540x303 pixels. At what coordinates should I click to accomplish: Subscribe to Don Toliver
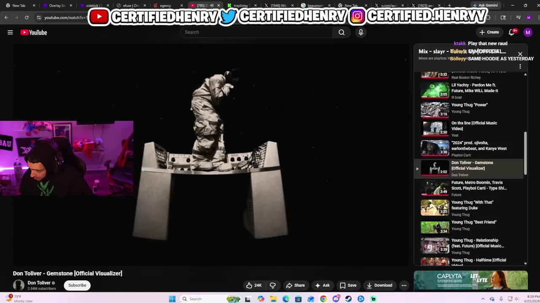tap(77, 285)
